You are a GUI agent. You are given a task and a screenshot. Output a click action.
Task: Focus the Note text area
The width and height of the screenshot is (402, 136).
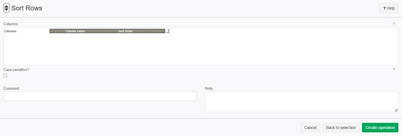pos(301,102)
